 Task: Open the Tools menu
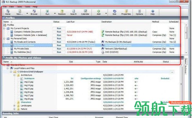click(x=27, y=7)
